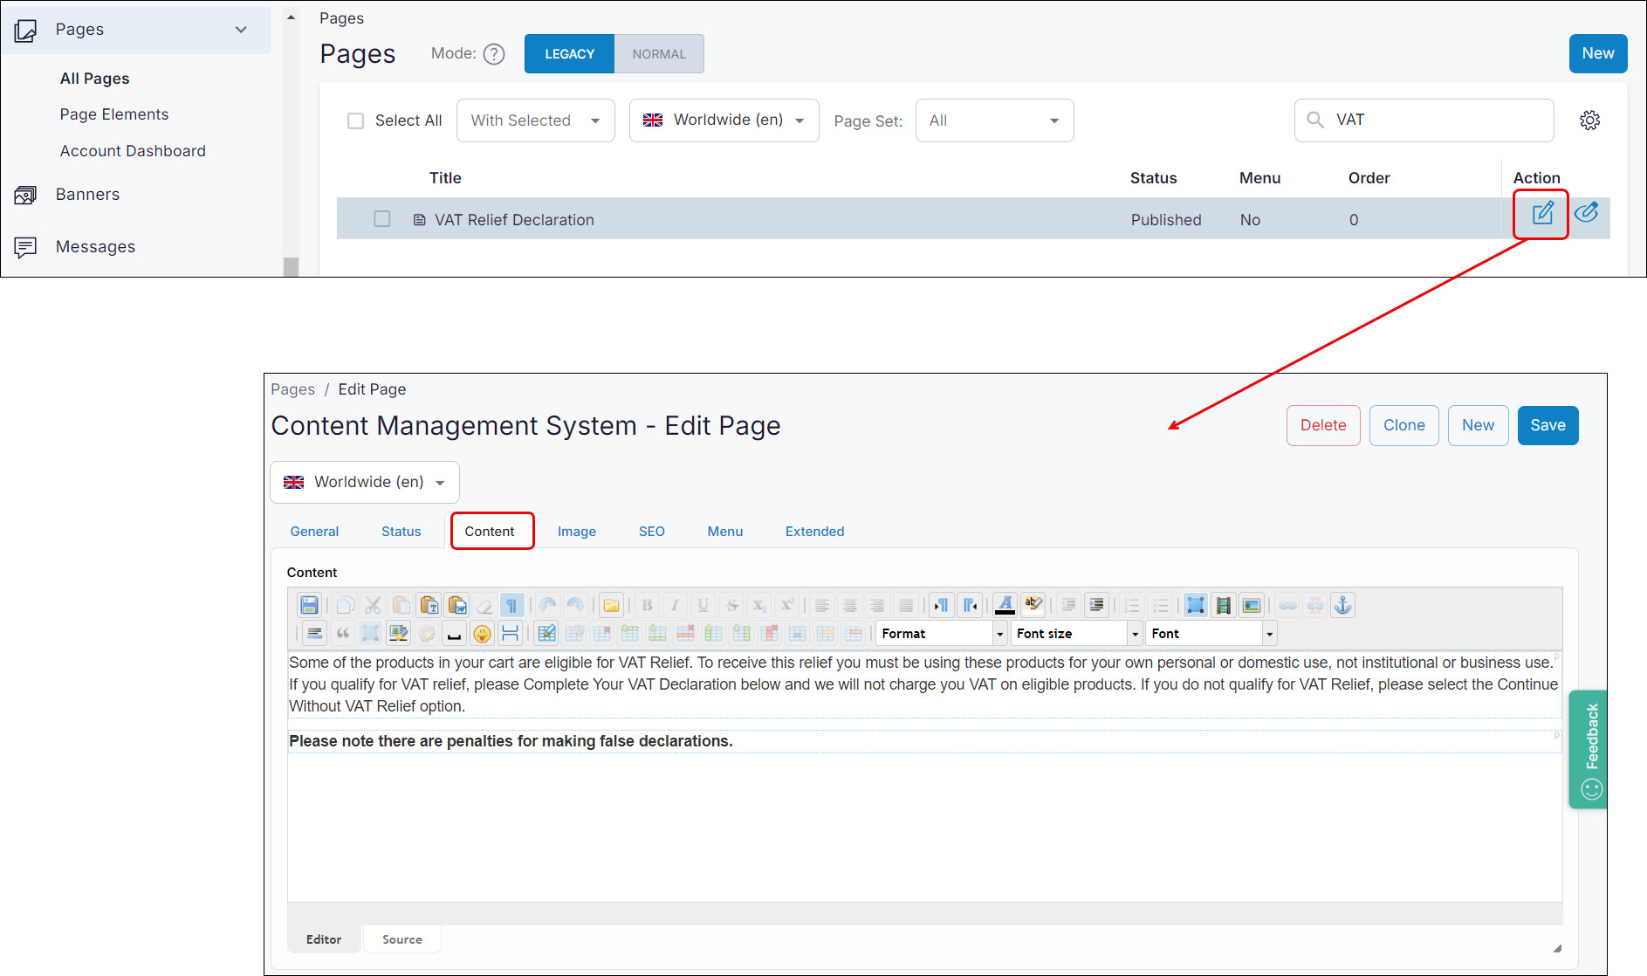Switch to the Source view tab
Viewport: 1647px width, 976px height.
401,938
